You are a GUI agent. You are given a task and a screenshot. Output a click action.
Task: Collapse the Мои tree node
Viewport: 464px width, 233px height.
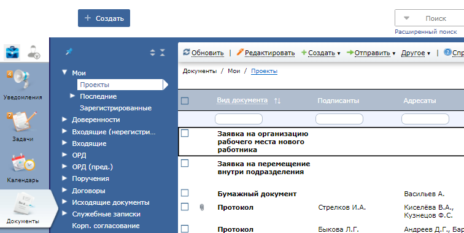pos(64,72)
